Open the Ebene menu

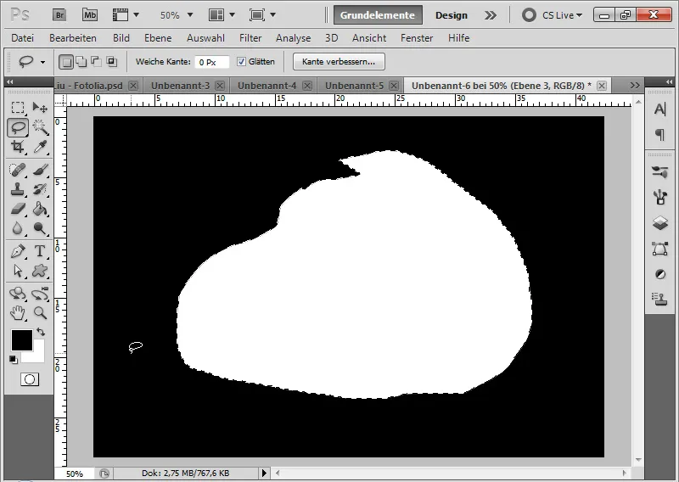tap(158, 38)
